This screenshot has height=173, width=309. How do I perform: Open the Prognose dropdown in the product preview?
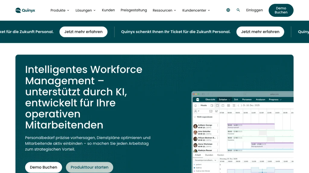coord(275,100)
